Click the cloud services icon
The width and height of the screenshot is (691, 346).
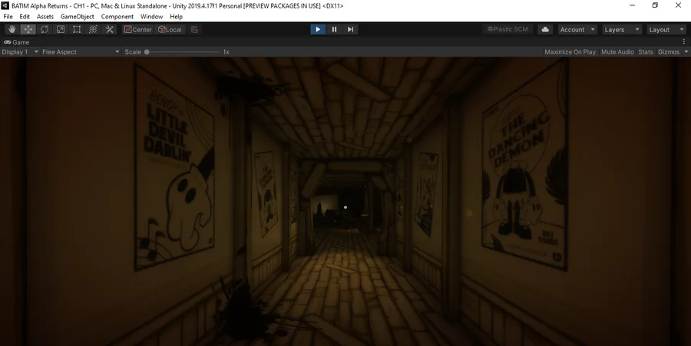545,29
